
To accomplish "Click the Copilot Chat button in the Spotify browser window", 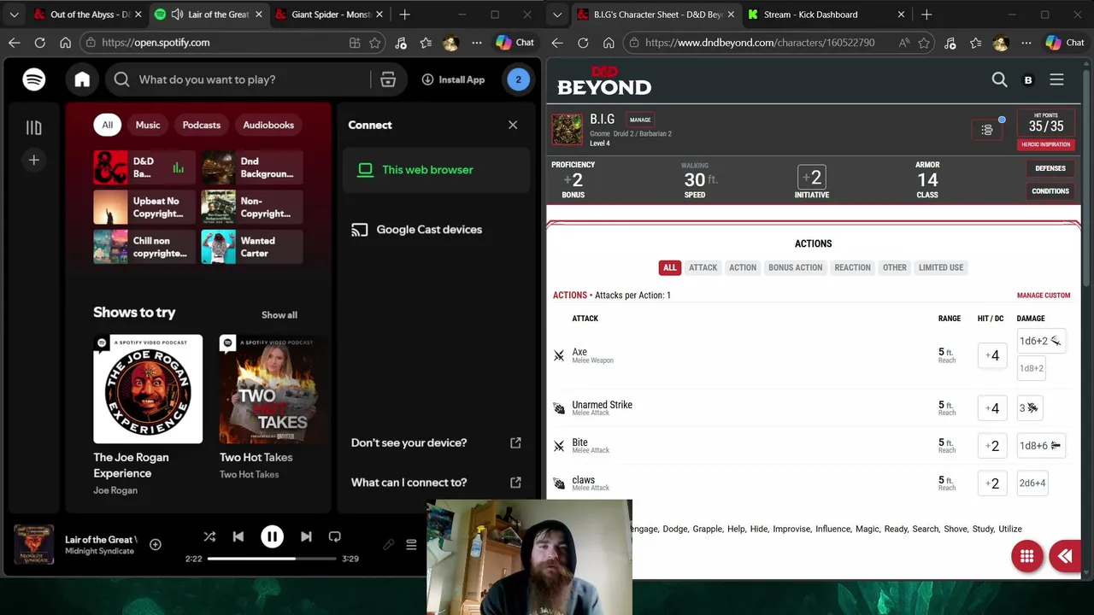I will click(515, 43).
